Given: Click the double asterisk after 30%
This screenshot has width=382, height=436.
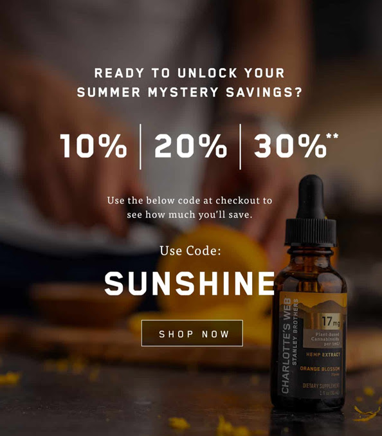Looking at the screenshot, I should (x=332, y=136).
